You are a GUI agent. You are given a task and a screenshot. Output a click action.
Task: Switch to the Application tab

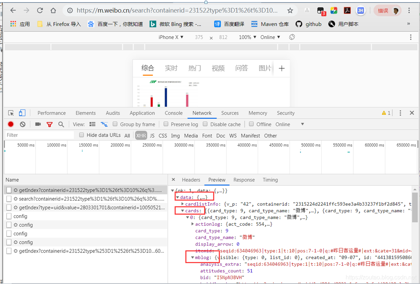coord(142,113)
